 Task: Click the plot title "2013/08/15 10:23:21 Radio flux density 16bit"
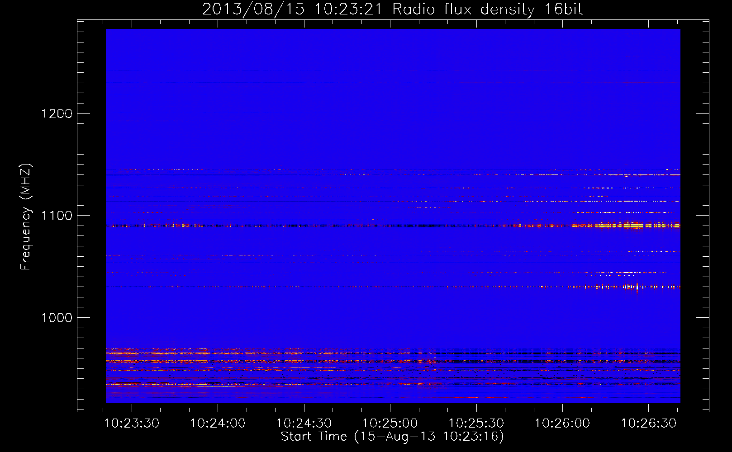(392, 9)
